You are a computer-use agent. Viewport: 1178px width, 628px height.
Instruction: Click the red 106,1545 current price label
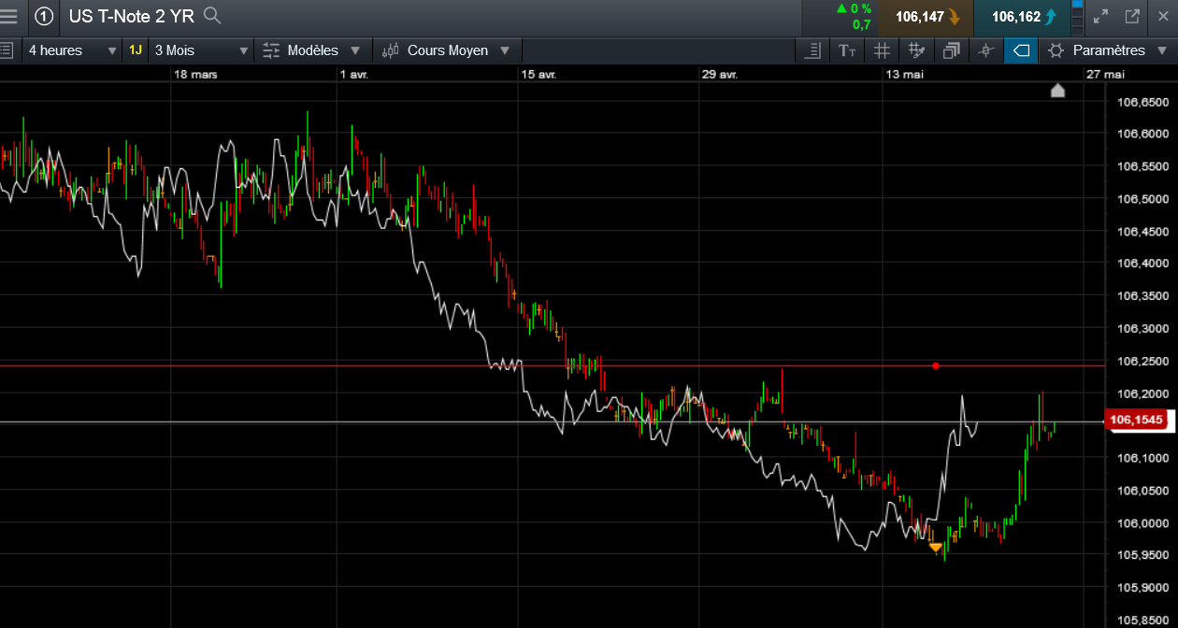[x=1138, y=421]
